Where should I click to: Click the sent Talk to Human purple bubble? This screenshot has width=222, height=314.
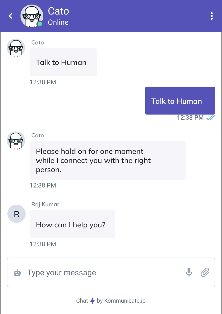coord(180,101)
